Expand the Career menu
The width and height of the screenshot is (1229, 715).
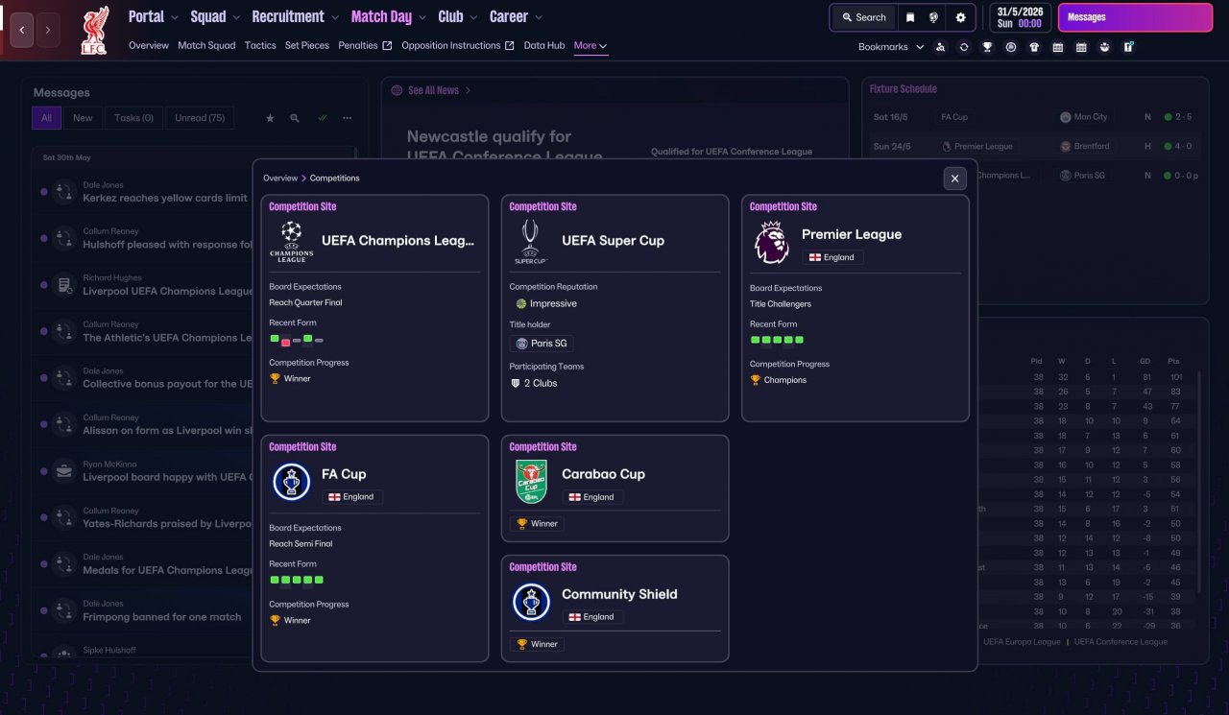[x=517, y=17]
